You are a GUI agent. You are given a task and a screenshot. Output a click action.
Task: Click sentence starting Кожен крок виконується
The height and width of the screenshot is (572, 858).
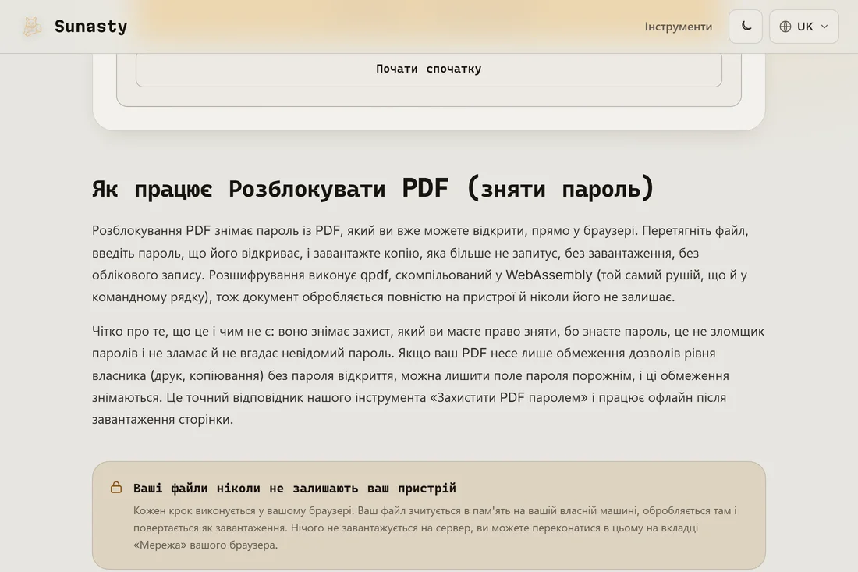point(245,510)
